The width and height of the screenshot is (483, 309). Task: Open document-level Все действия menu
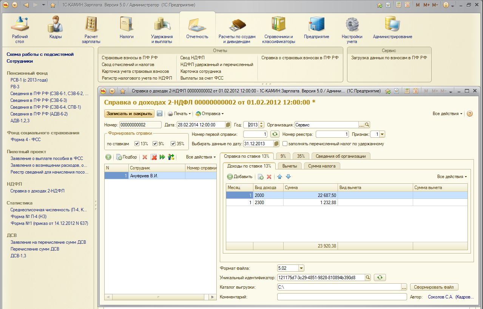tap(448, 114)
